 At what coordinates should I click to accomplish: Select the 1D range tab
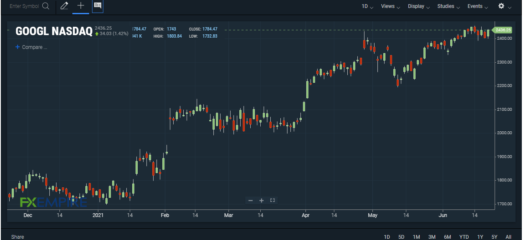(x=387, y=237)
